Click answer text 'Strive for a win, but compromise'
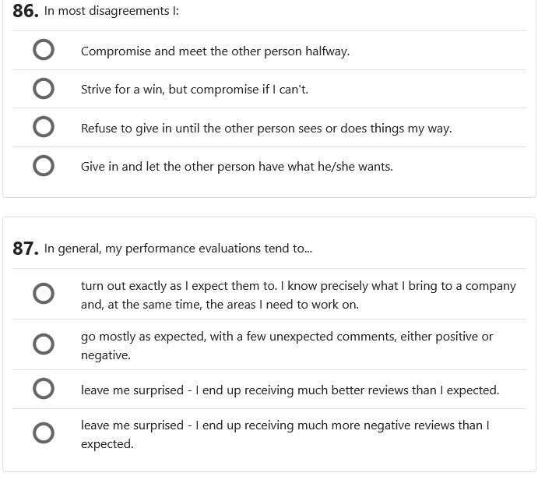Screen dimensions: 538x487 point(194,90)
